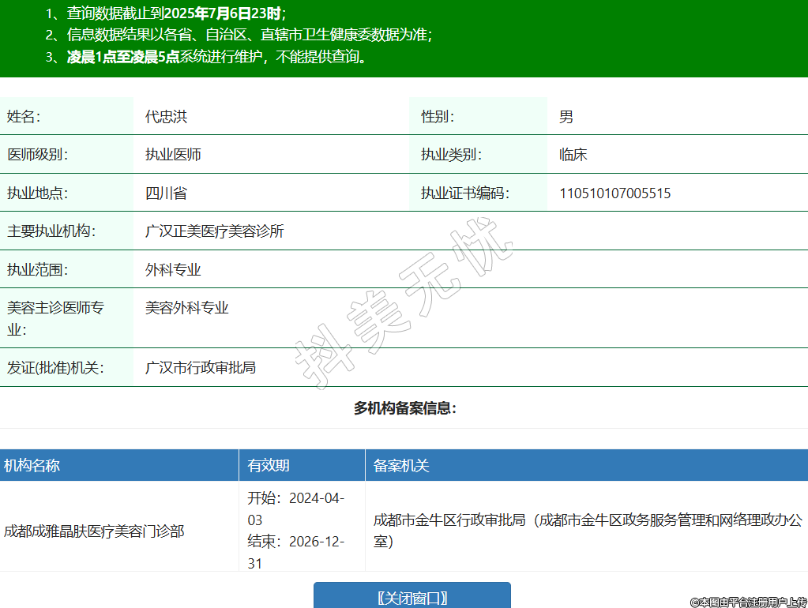This screenshot has height=608, width=808.
Task: Click the 执业医师 level value
Action: 173,155
